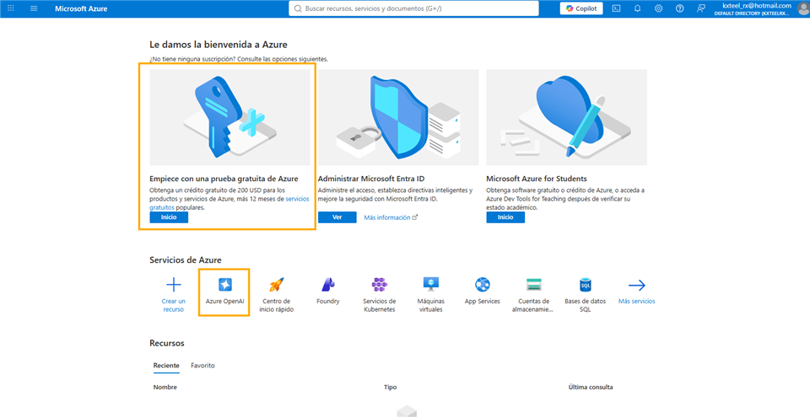Open the help question mark icon

[x=680, y=8]
